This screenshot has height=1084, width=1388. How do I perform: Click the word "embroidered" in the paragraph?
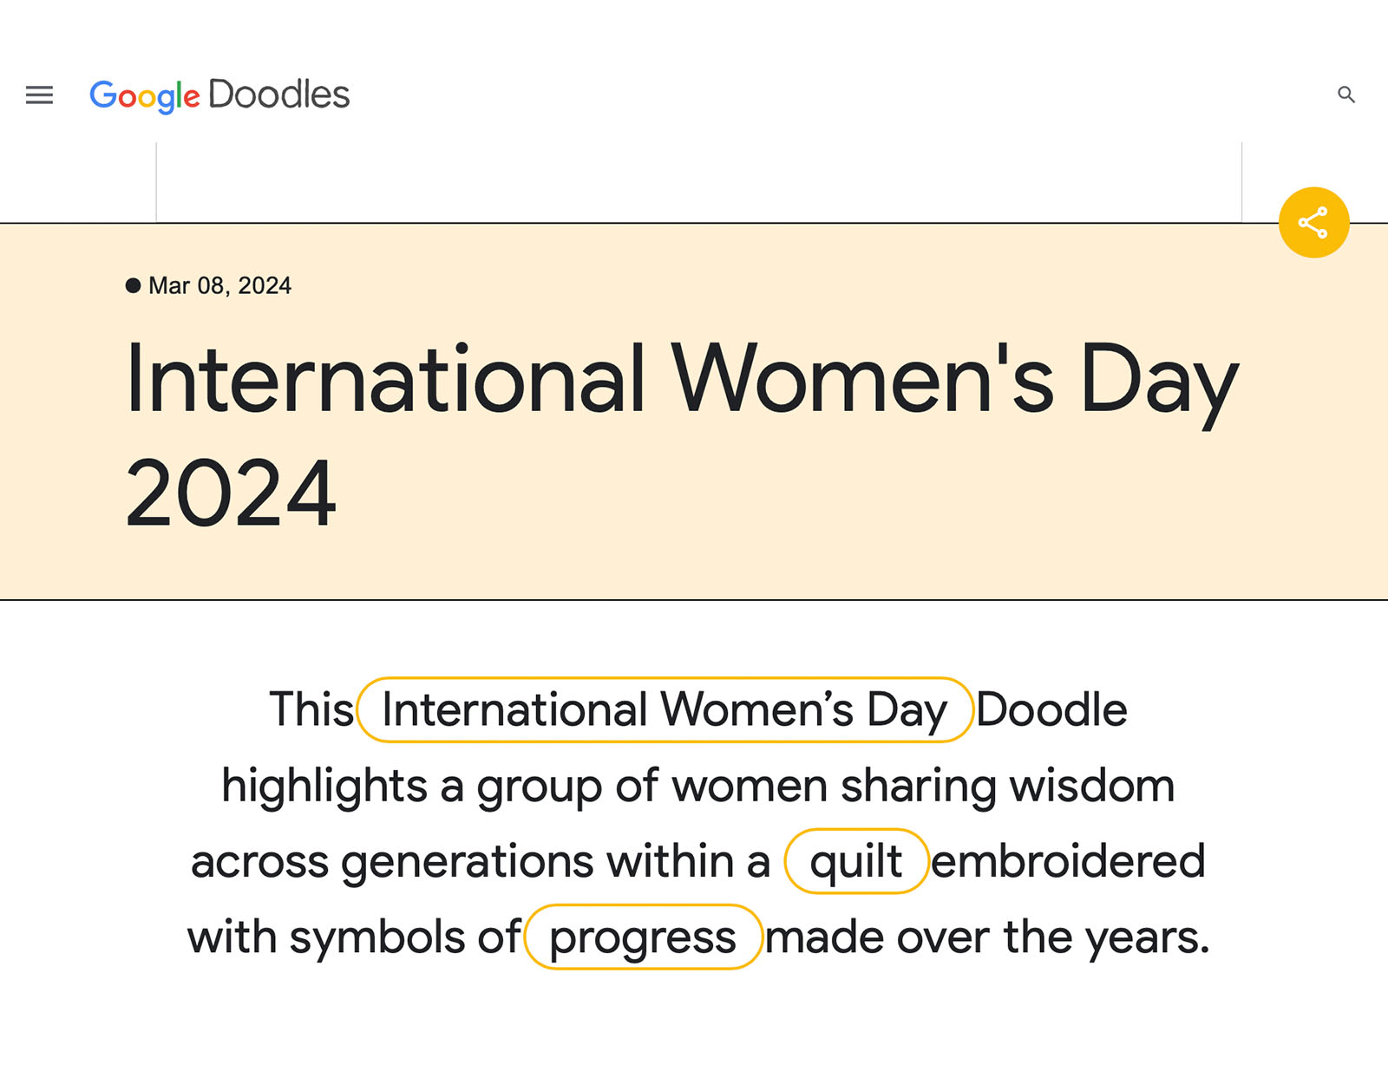(x=1068, y=862)
